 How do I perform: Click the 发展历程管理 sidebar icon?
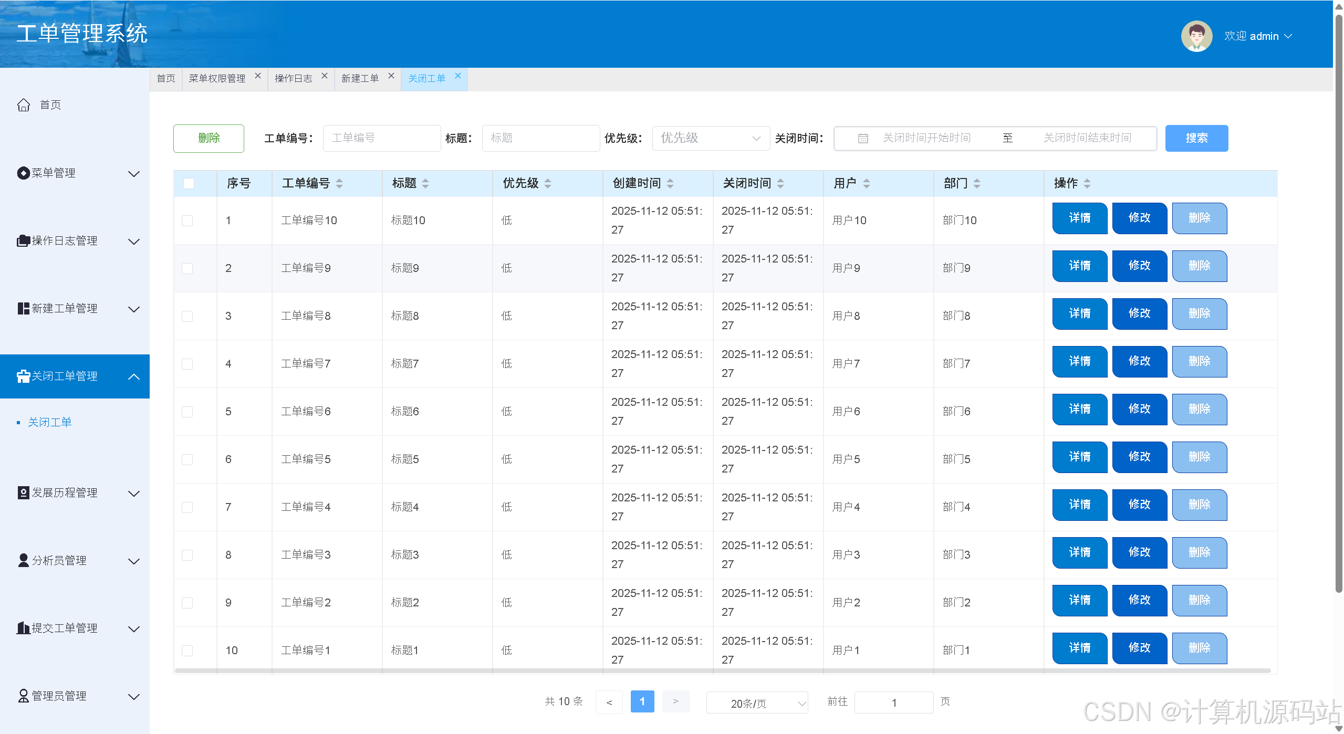click(x=23, y=492)
